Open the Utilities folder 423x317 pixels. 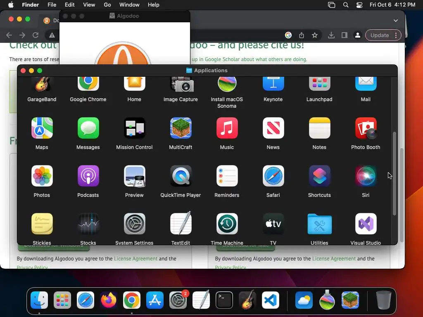319,224
